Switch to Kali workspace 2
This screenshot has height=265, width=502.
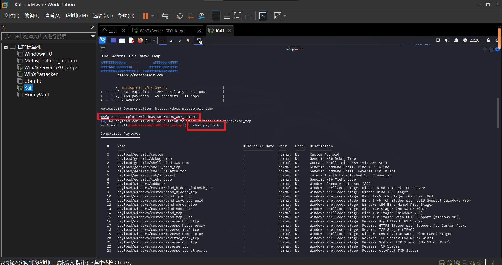coord(171,40)
